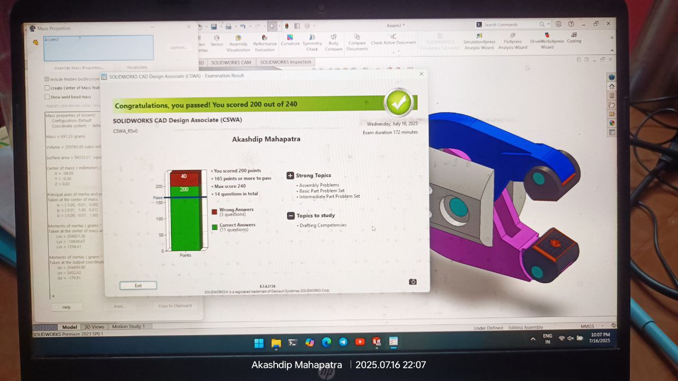Launch DriveWorksXpress Wizard
Screen dimensions: 678x381
pos(547,41)
